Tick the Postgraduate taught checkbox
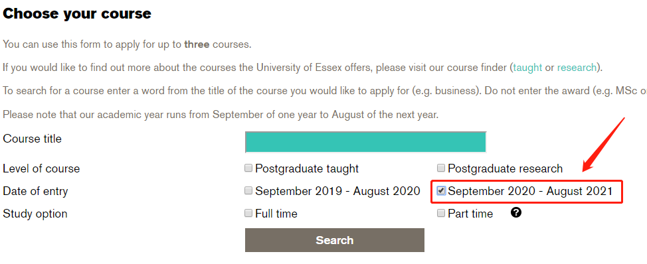647x264 pixels. [x=248, y=168]
